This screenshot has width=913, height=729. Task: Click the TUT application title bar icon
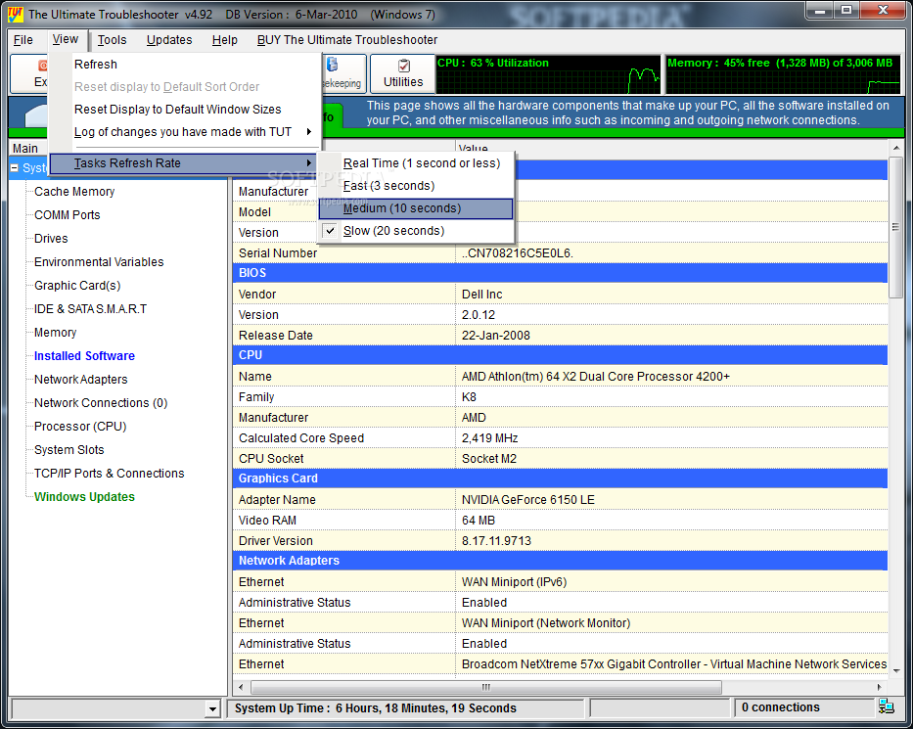[16, 14]
